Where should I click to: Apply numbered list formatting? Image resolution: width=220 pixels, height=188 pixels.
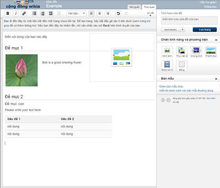point(42,13)
